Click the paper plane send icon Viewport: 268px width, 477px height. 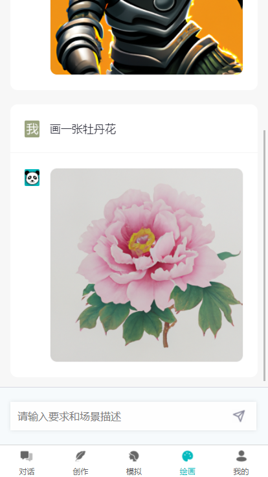point(239,416)
